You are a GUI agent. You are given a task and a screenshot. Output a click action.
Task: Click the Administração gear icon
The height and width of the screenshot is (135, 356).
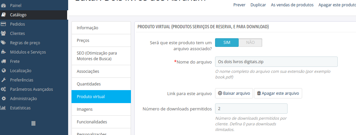click(x=3, y=99)
